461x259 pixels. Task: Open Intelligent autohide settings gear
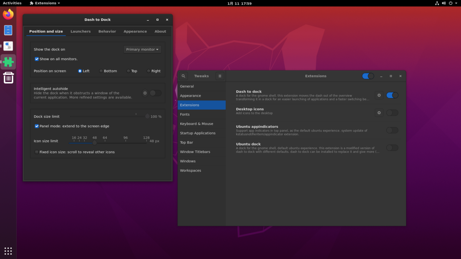point(145,93)
